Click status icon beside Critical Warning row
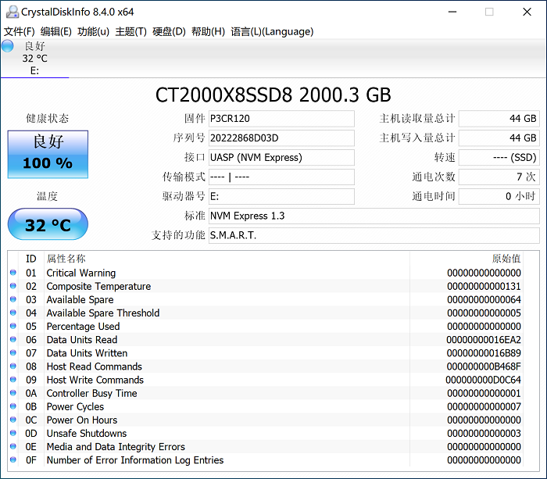Screen dimensions: 547x479 click(x=13, y=273)
